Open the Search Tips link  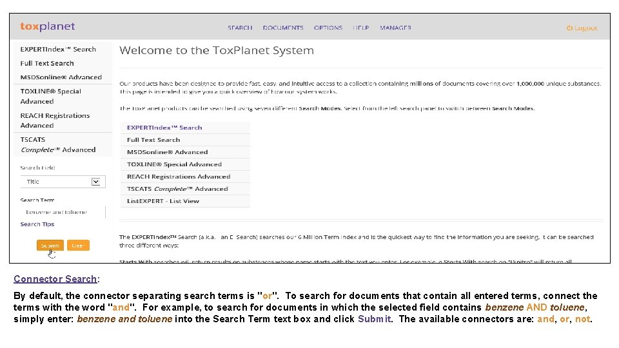point(37,224)
